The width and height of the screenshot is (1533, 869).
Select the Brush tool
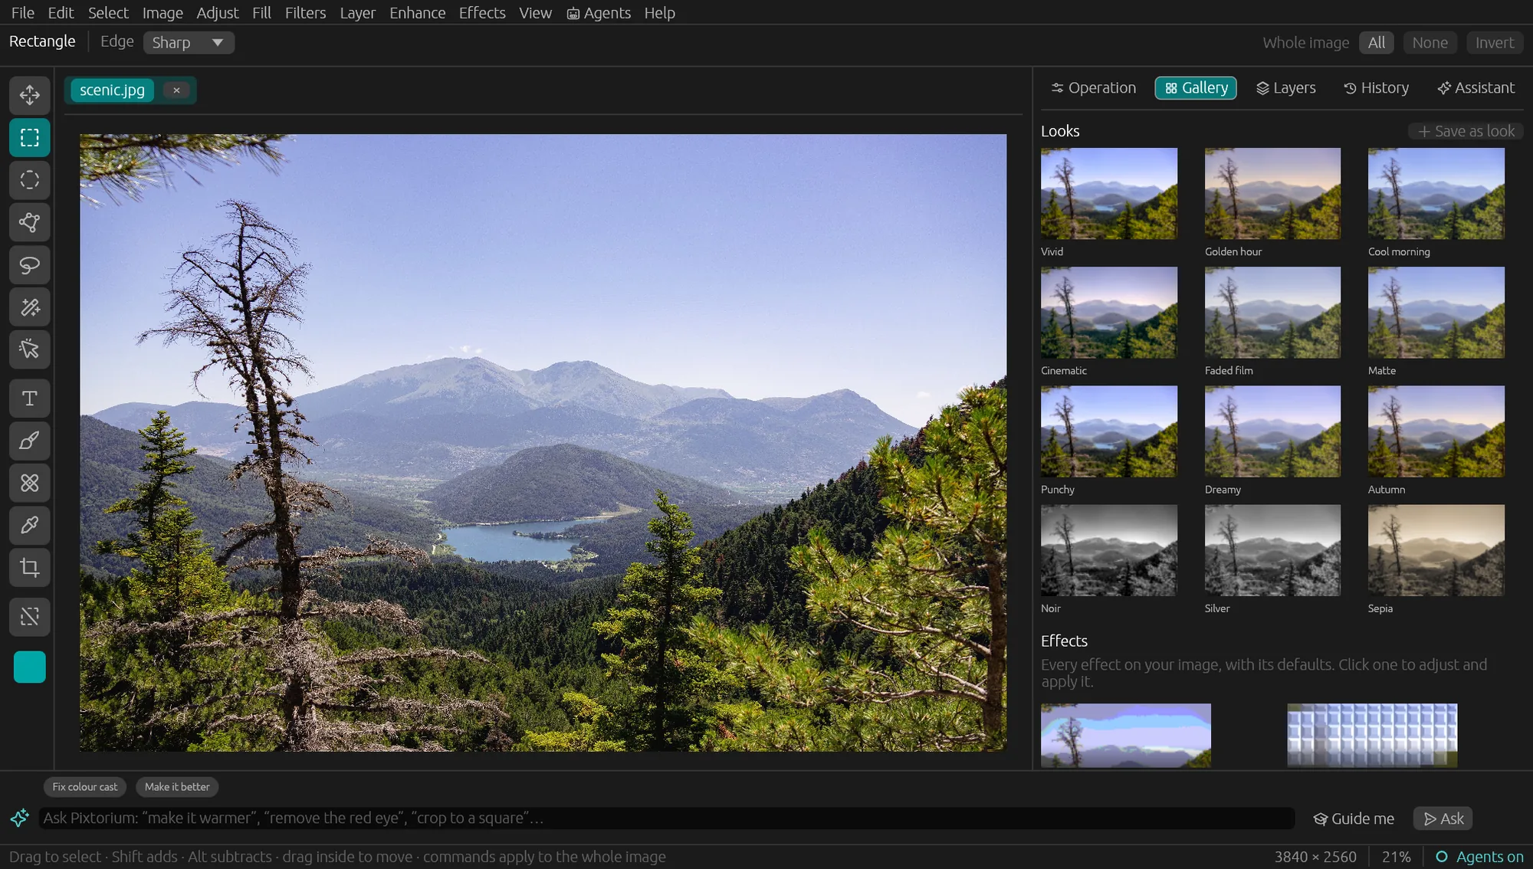(30, 441)
